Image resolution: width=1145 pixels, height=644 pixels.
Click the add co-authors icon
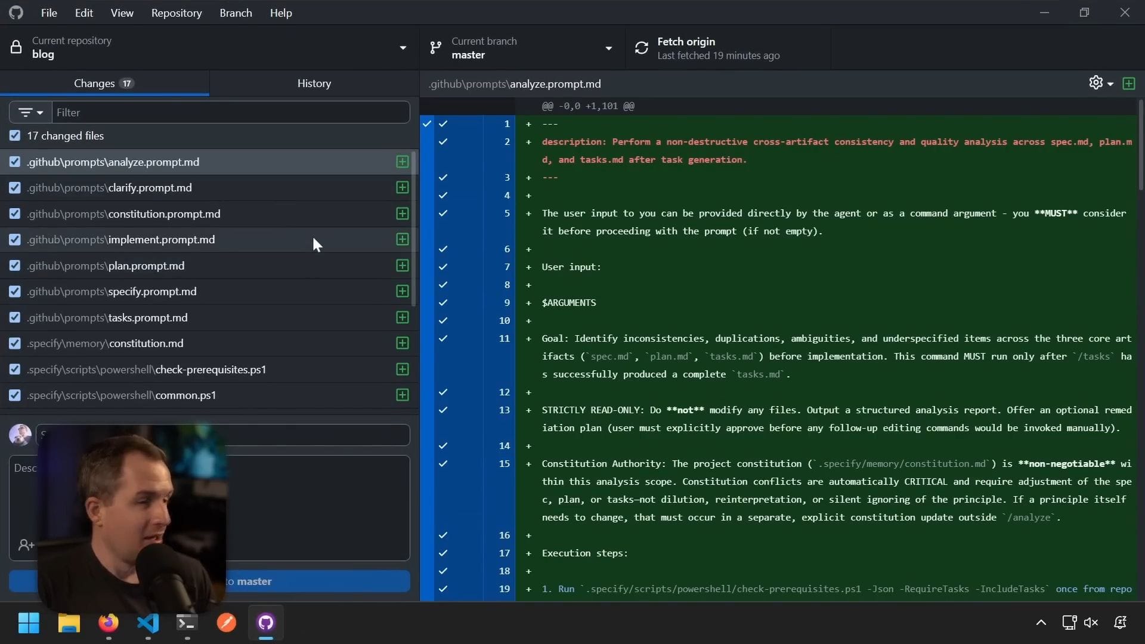click(x=26, y=545)
